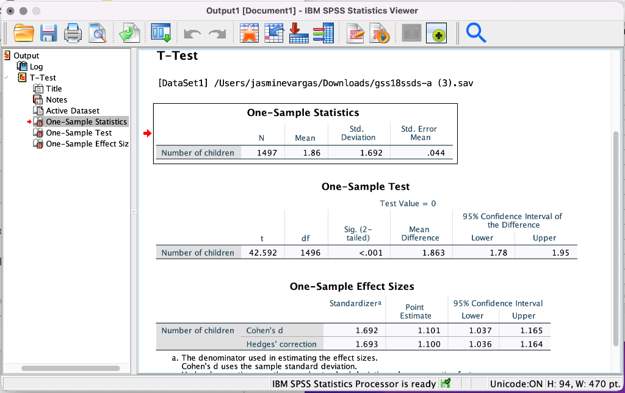Screen dimensions: 625x393
Task: Click the Upper confidence value 1.95
Action: tap(560, 253)
